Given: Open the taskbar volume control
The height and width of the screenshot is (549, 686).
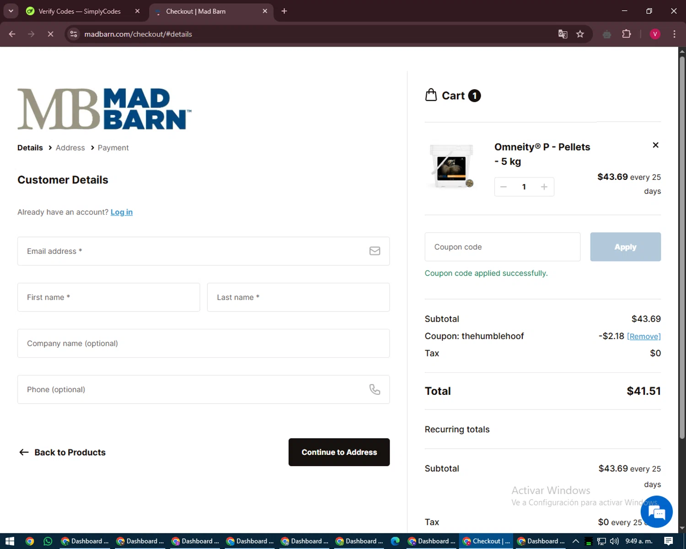Looking at the screenshot, I should 614,541.
